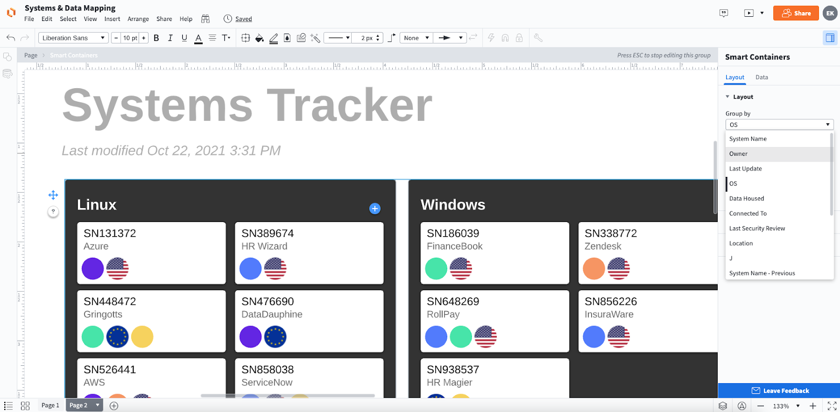
Task: Open the text options T icon
Action: 226,38
